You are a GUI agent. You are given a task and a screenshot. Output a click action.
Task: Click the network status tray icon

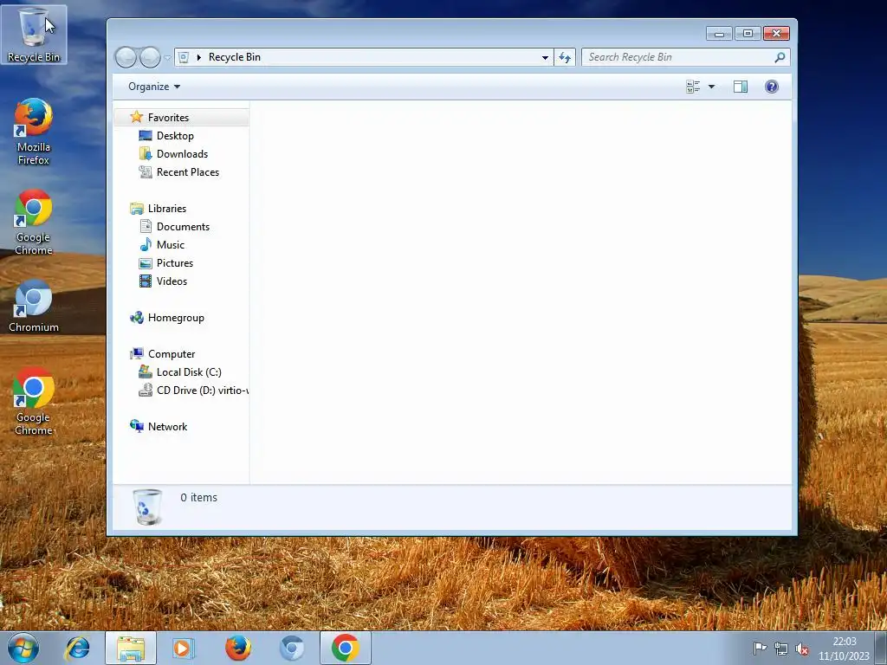coord(781,649)
